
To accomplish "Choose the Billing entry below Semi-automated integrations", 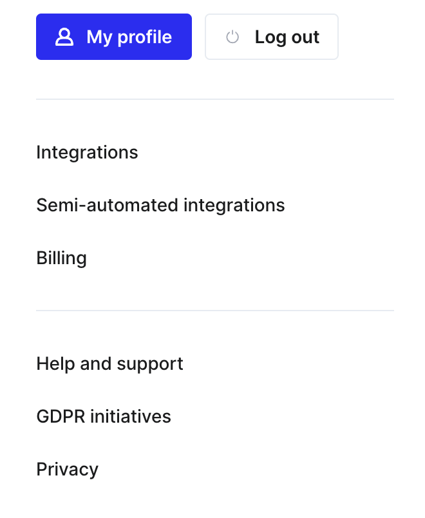I will coord(61,258).
